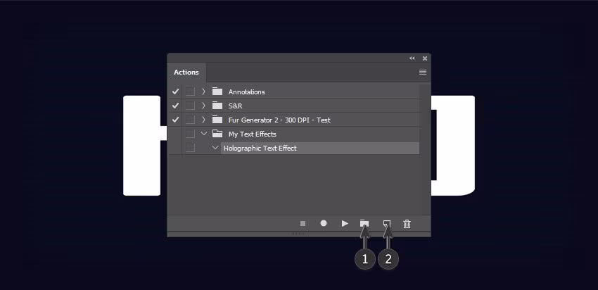598x290 pixels.
Task: Toggle the checkmark for the Fur Generator 2 set
Action: click(175, 120)
